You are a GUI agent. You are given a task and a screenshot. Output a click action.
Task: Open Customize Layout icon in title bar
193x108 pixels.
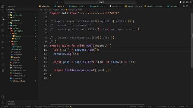(190, 2)
